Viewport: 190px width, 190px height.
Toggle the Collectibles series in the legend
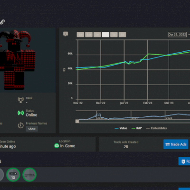[156, 128]
